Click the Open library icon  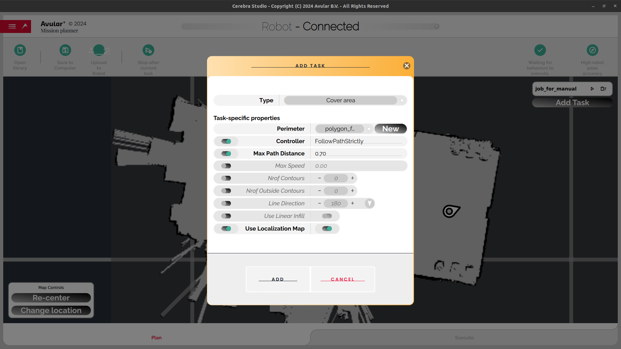[x=20, y=50]
